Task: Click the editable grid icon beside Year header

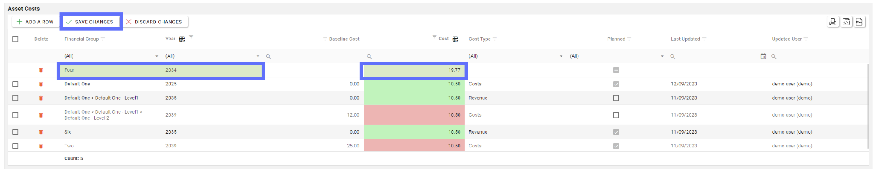Action: (182, 39)
